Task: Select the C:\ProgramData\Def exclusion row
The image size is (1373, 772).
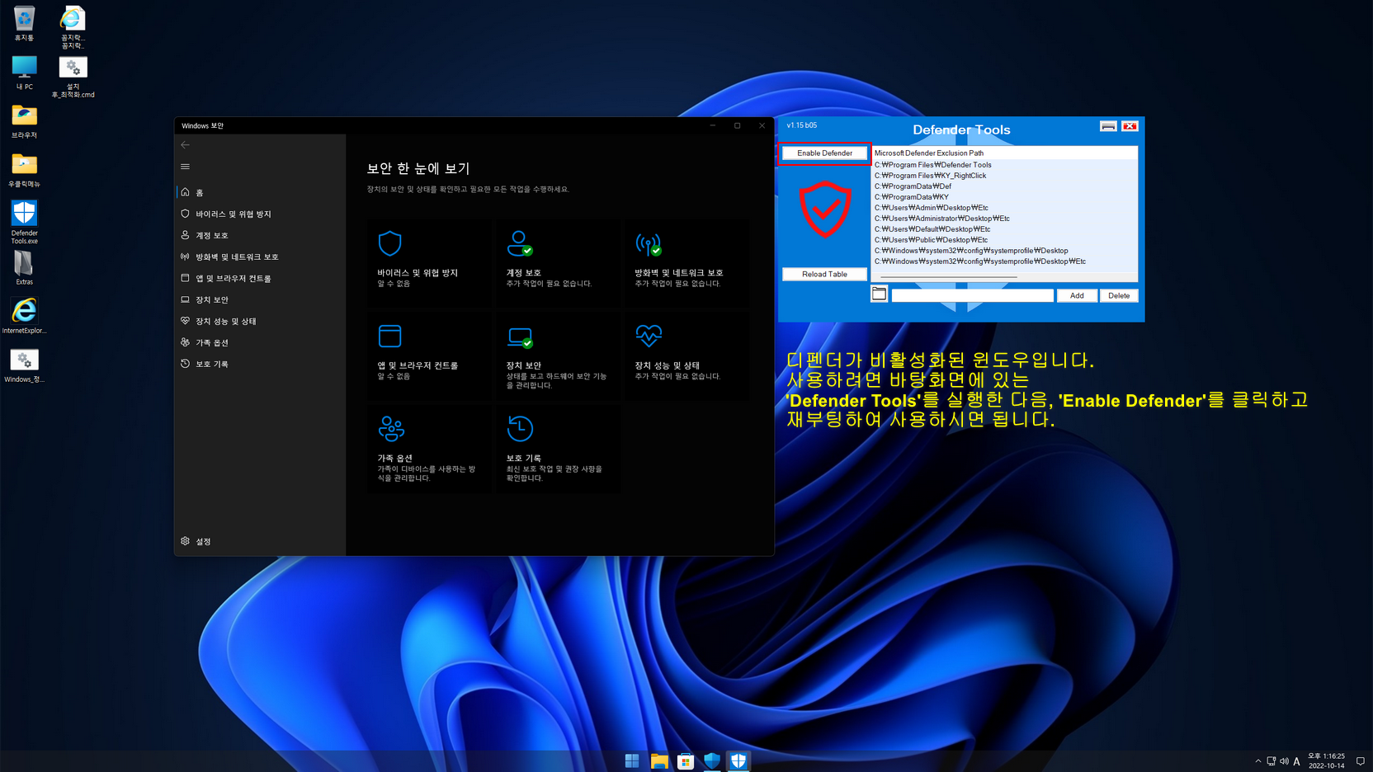Action: (1004, 186)
